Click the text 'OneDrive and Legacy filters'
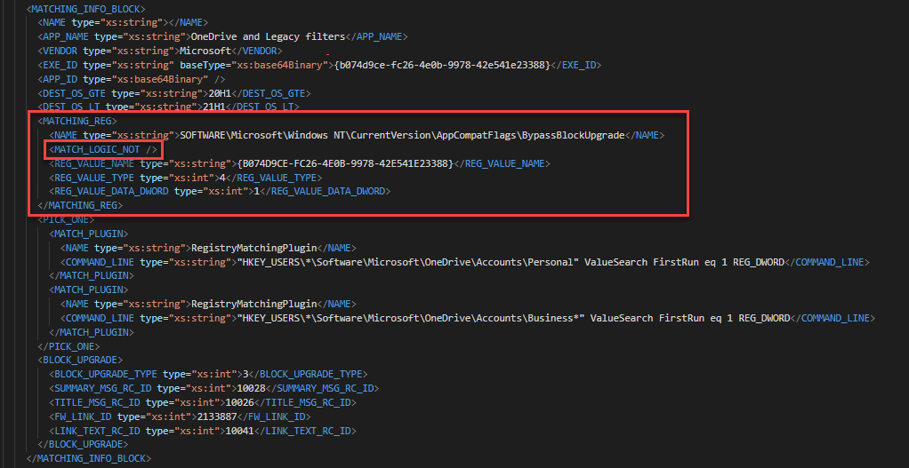Viewport: 909px width, 468px height. point(265,36)
